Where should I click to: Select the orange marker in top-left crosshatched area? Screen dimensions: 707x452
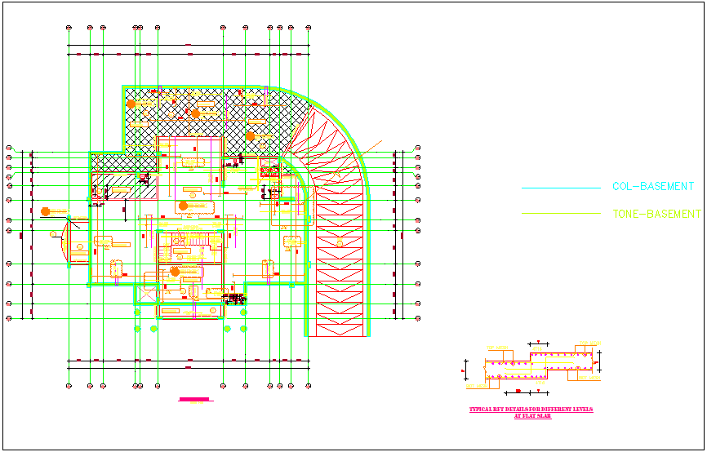coord(131,104)
